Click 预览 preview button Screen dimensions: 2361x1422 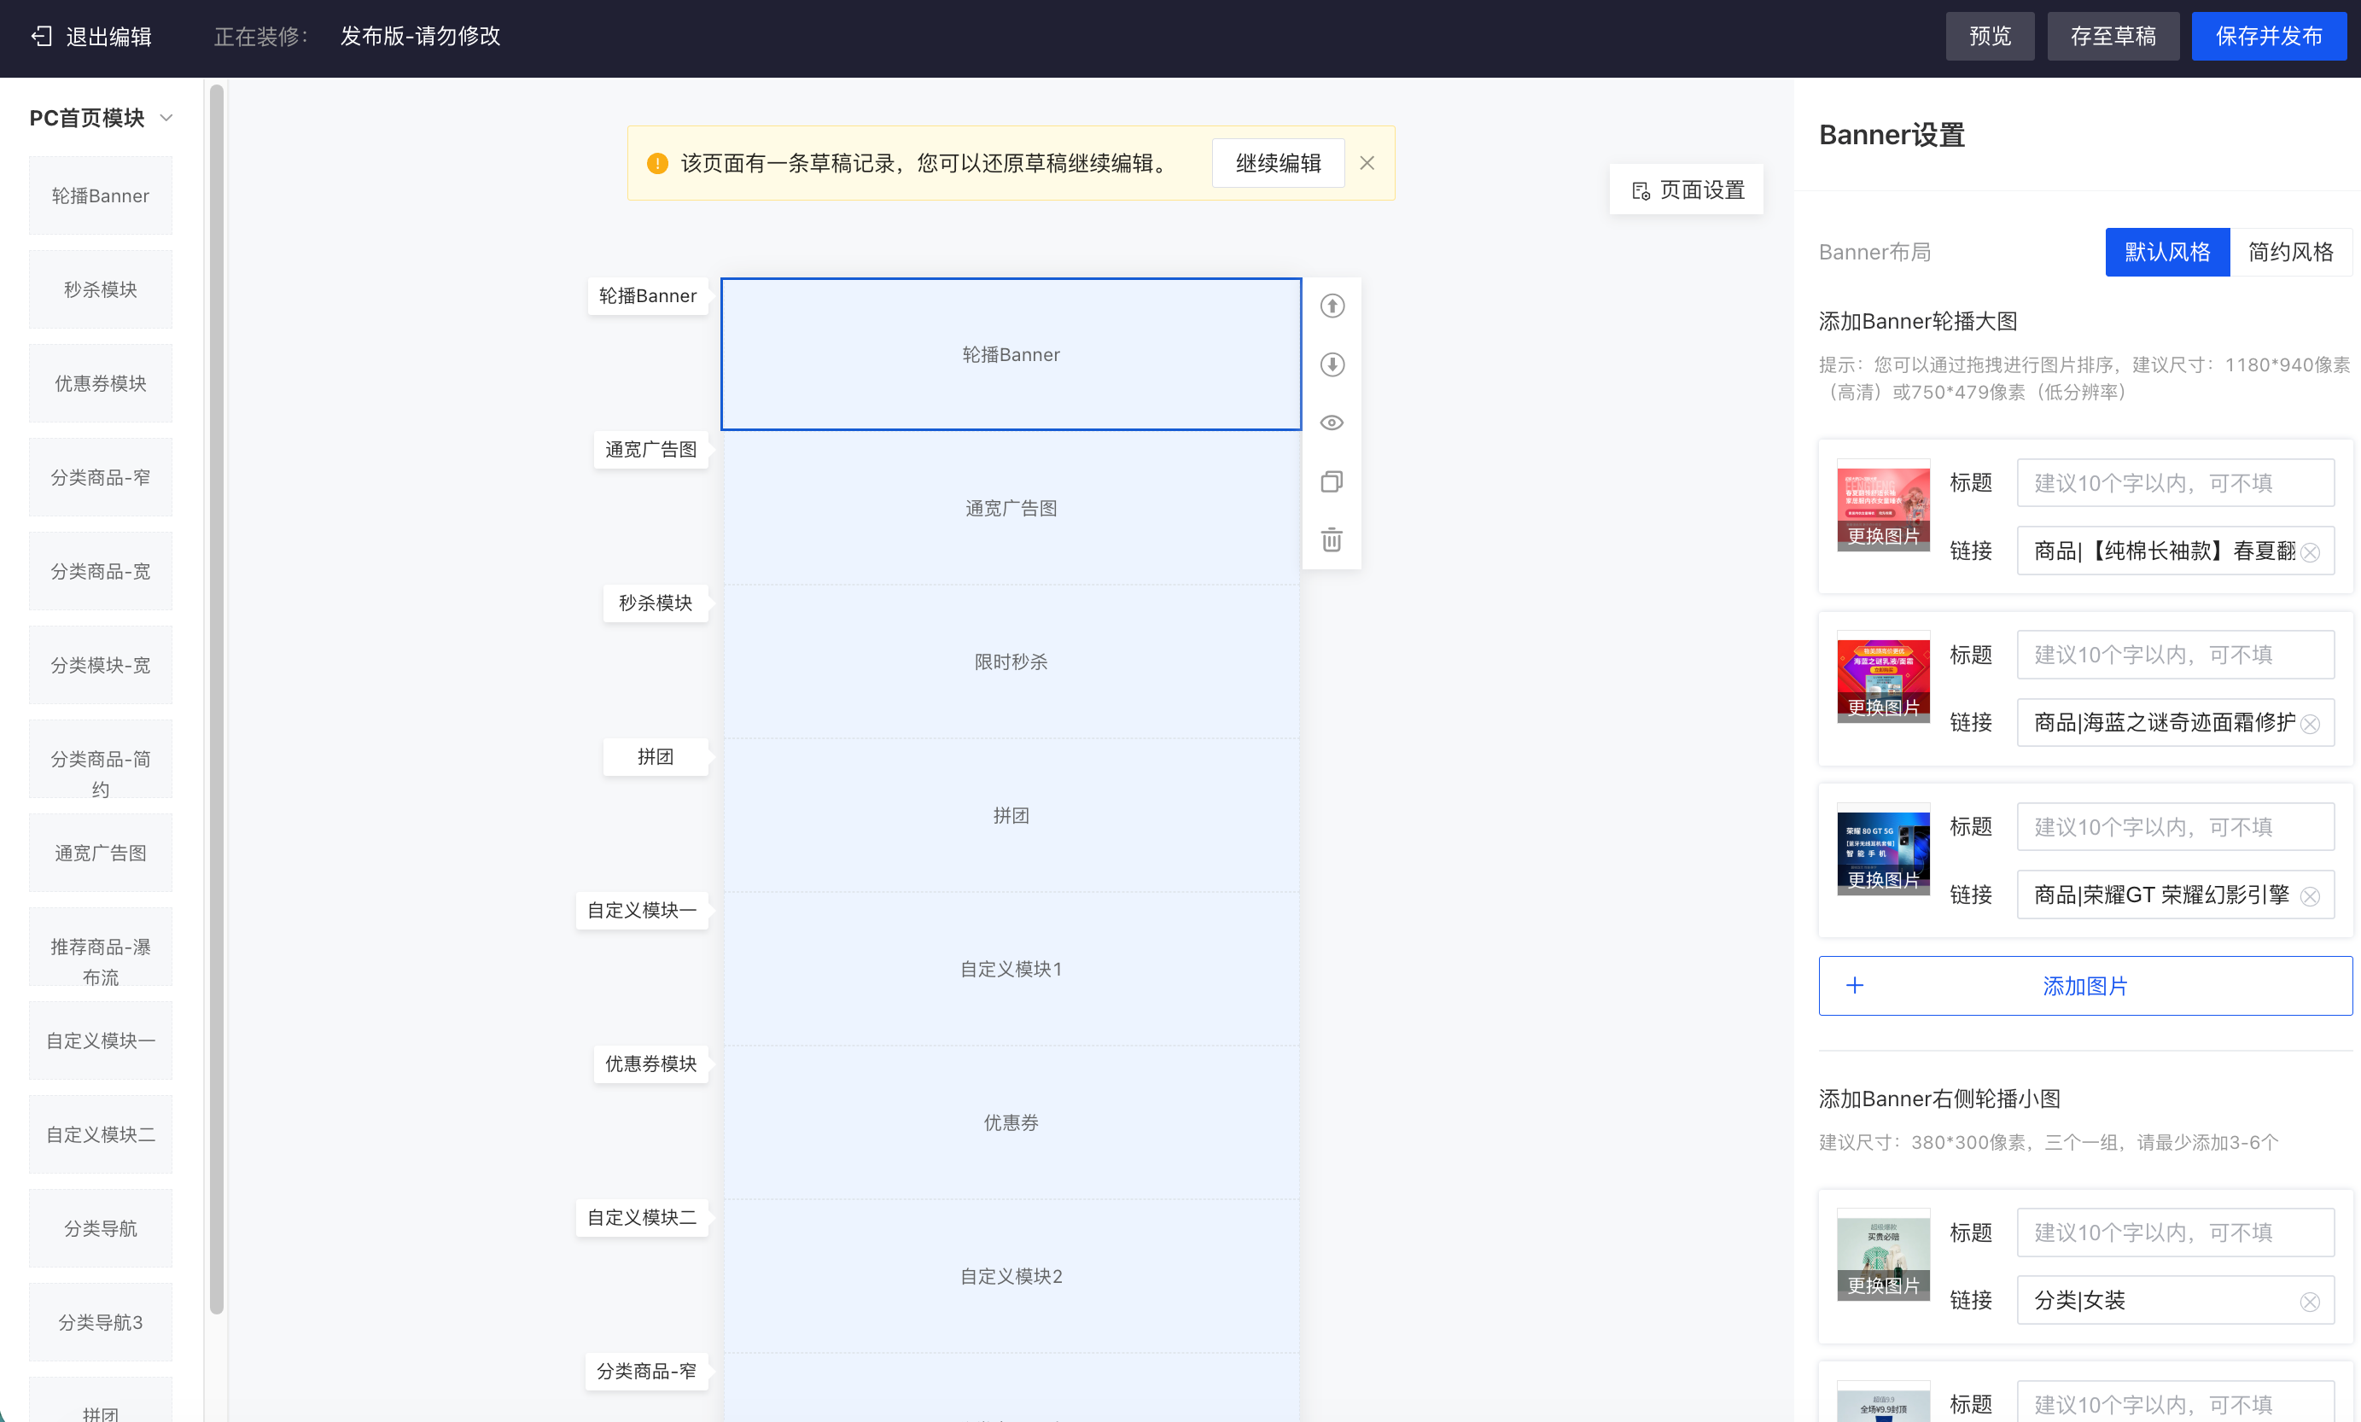click(1991, 37)
